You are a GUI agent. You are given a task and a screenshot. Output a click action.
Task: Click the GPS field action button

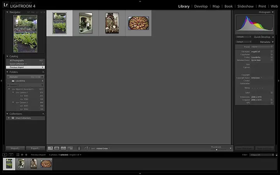pyautogui.click(x=271, y=103)
